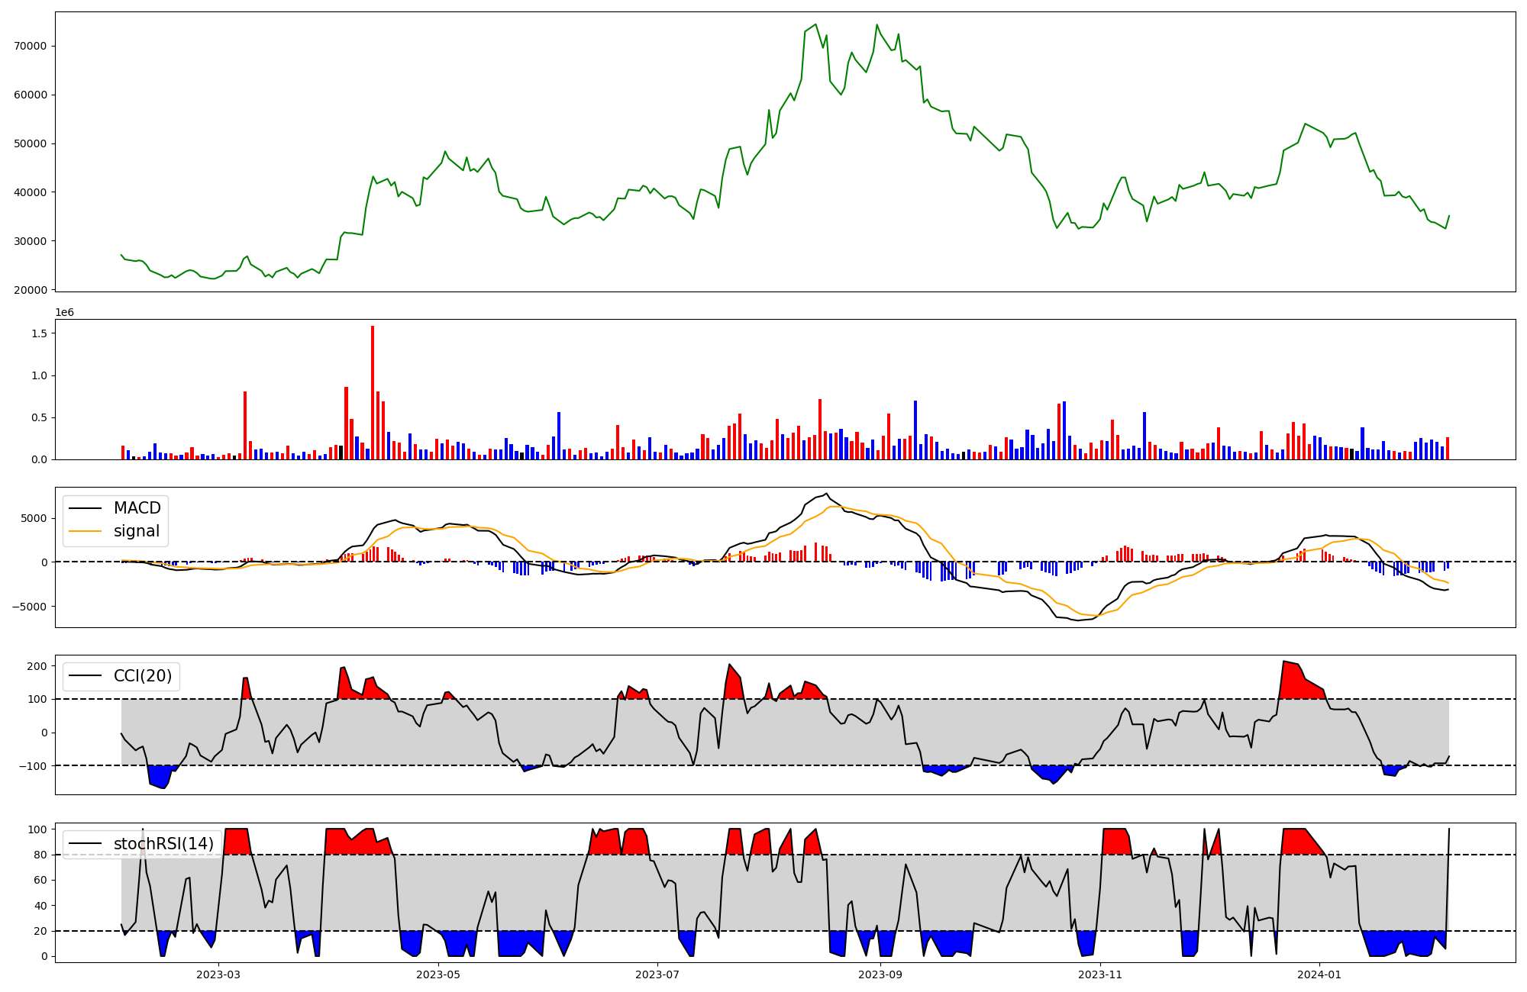Click the 2023-03 date tick label
Screen dimensions: 1527x992
coord(218,974)
